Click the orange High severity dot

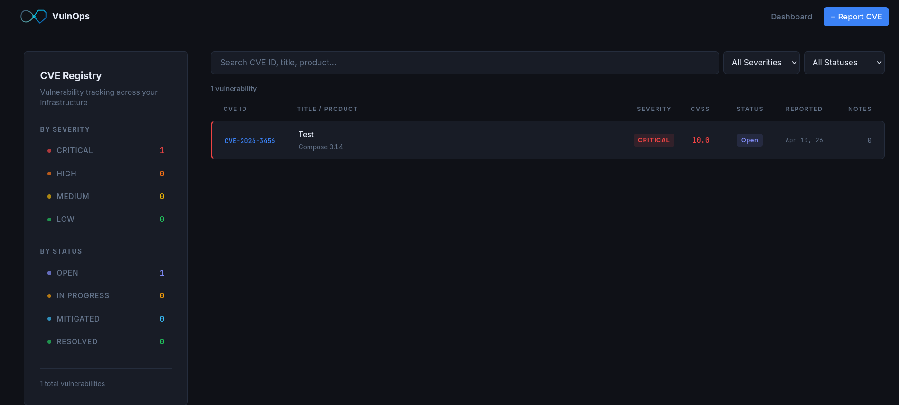[50, 174]
